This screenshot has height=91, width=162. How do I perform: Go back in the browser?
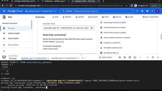[x=3, y=6]
